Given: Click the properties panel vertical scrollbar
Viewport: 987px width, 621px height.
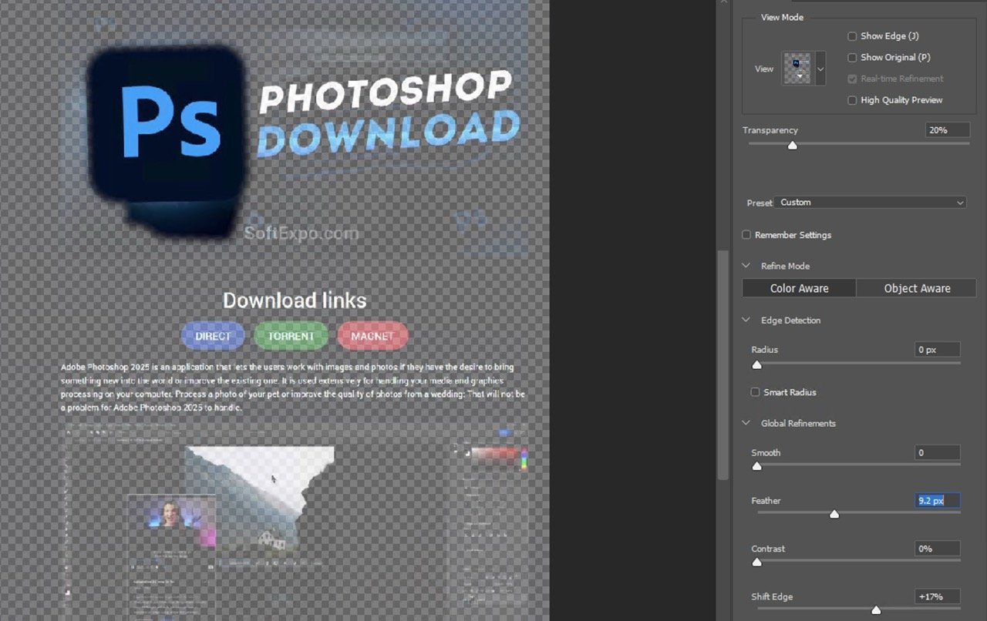Looking at the screenshot, I should point(723,365).
